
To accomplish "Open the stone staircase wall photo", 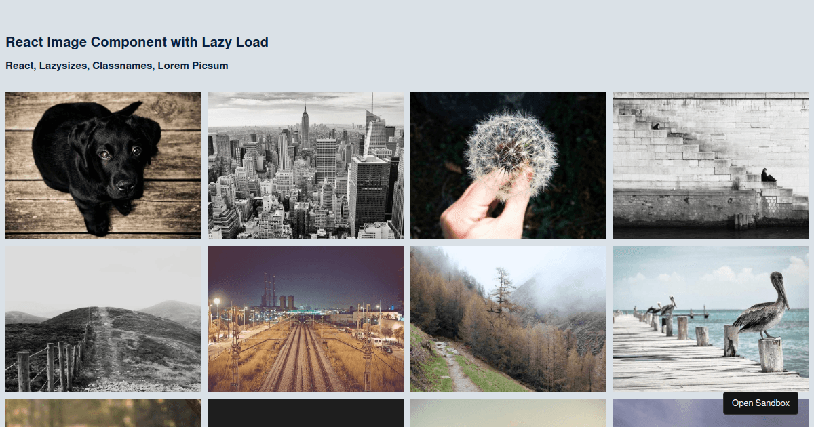I will [x=711, y=165].
